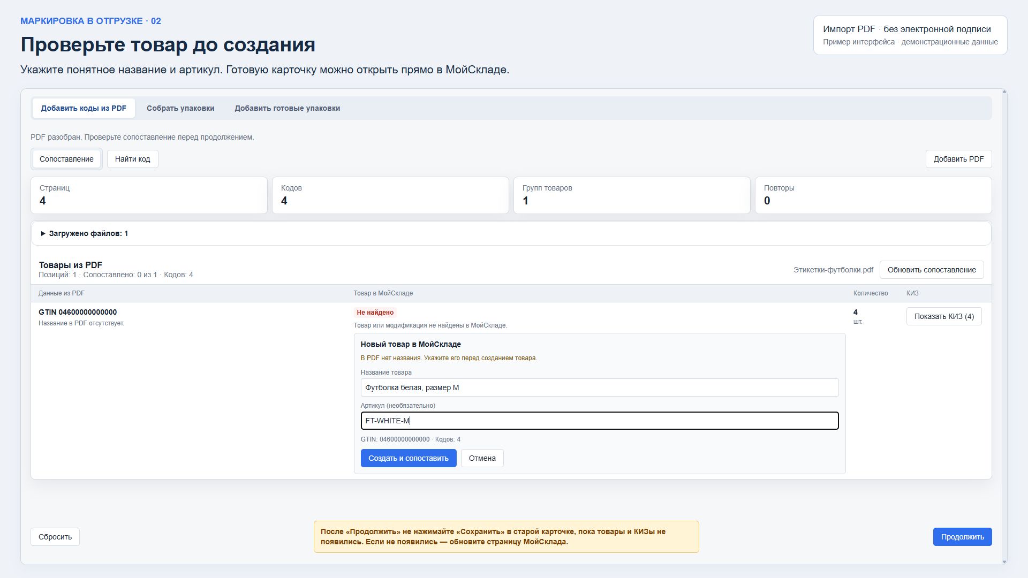This screenshot has width=1028, height=578.
Task: Click the red 'Не найдено' status badge
Action: click(375, 313)
